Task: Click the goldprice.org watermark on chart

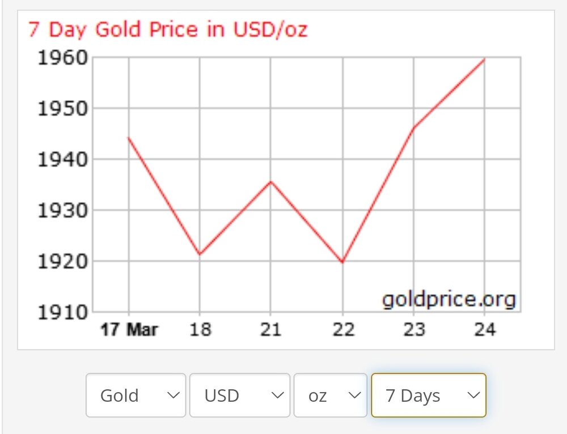Action: [x=449, y=299]
